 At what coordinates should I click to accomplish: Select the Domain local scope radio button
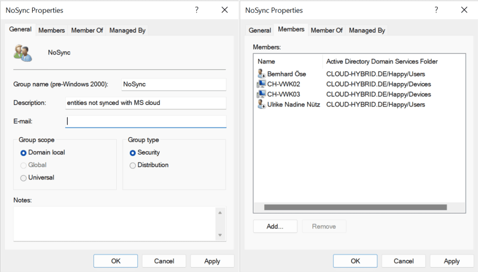tap(24, 153)
